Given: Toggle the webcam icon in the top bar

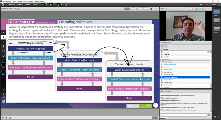Looking at the screenshot, I should pos(59,5).
